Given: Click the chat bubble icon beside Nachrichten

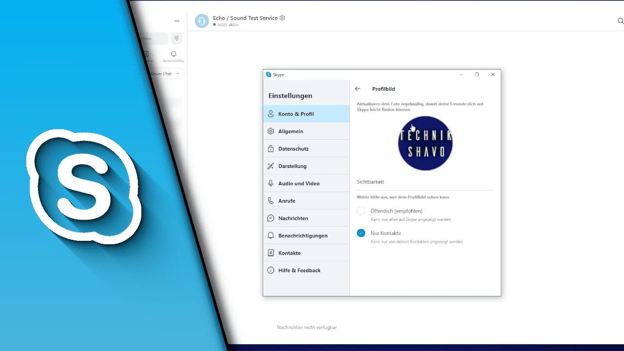Looking at the screenshot, I should click(271, 218).
